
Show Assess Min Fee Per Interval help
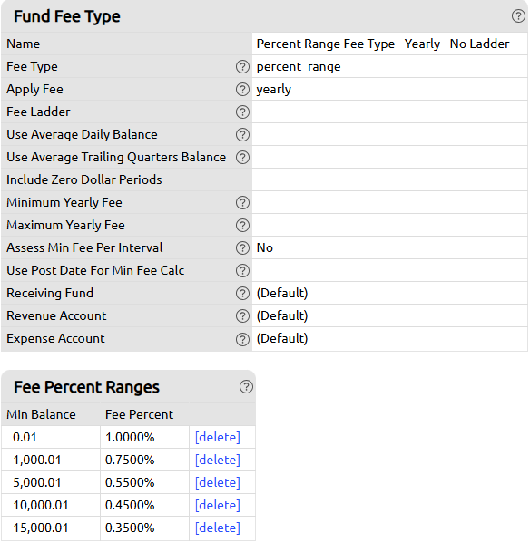(242, 248)
